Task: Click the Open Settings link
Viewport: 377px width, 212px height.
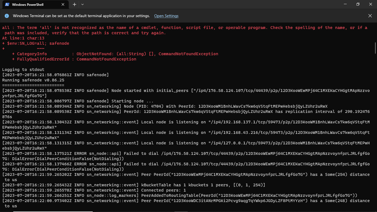Action: (166, 16)
